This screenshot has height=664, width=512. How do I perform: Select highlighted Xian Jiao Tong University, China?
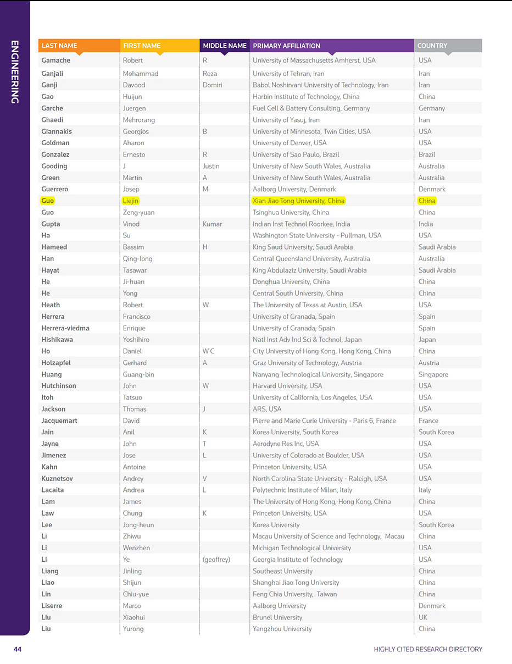pos(298,201)
